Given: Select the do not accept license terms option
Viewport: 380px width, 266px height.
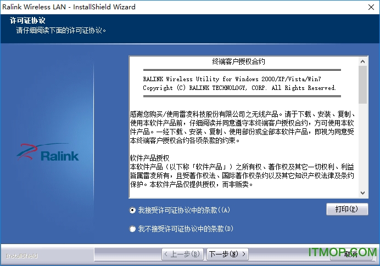Looking at the screenshot, I should 132,229.
